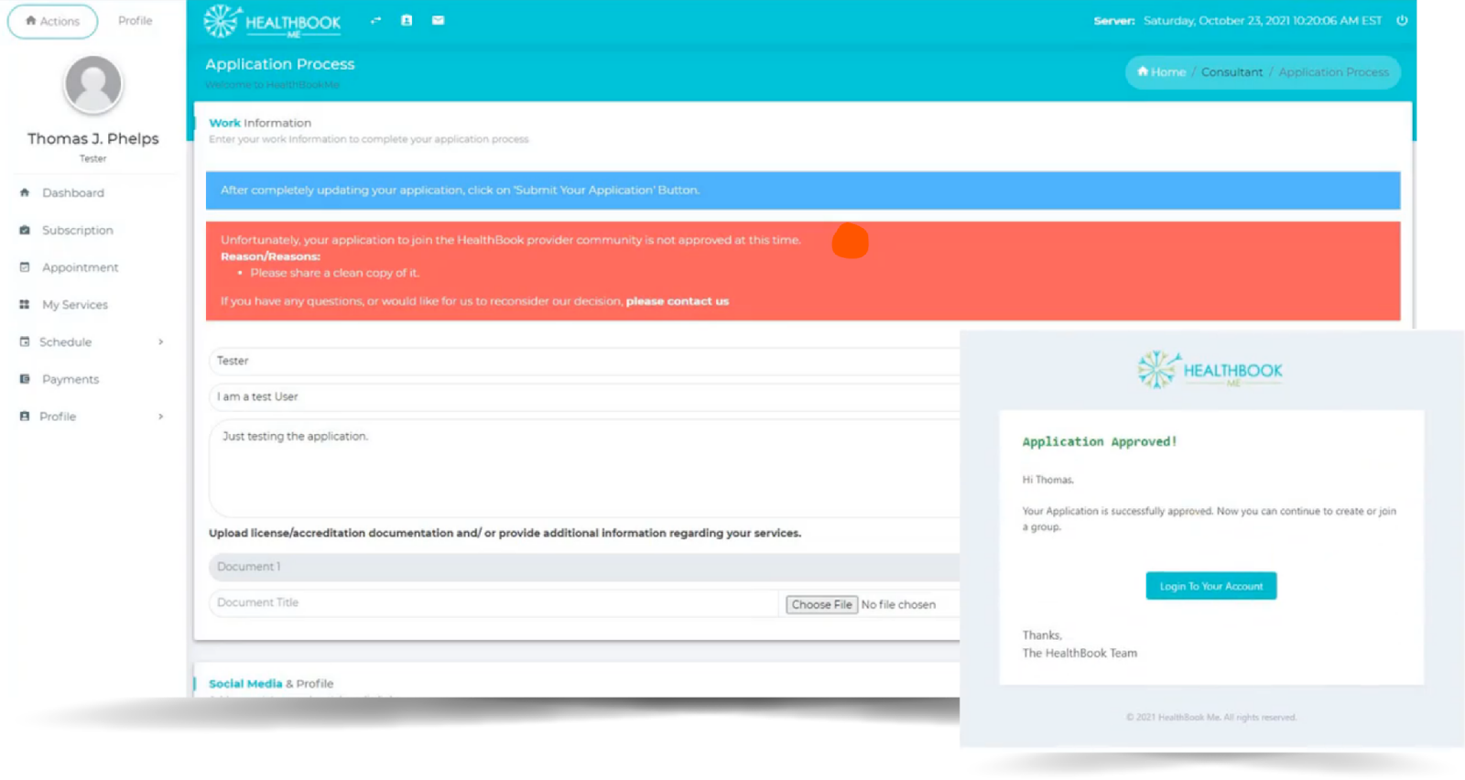Click the power logout icon
This screenshot has height=780, width=1465.
(x=1402, y=20)
